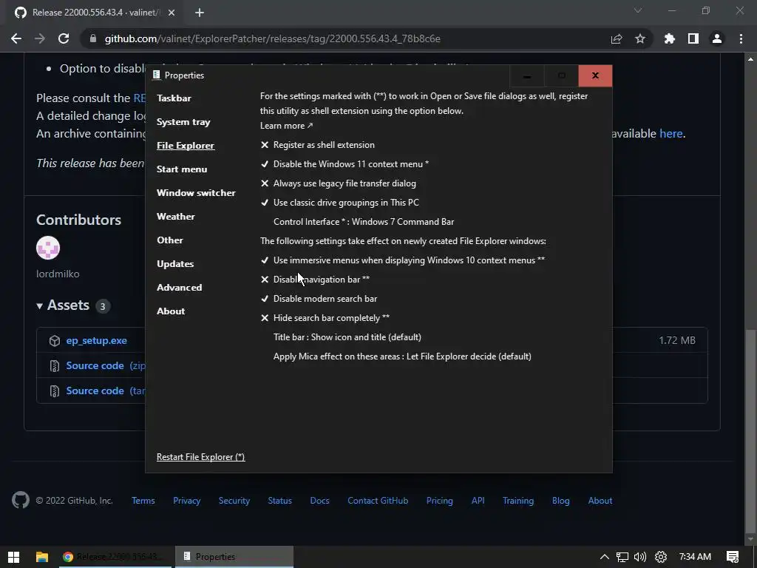This screenshot has width=757, height=568.
Task: Click Restart File Explorer link
Action: (201, 457)
